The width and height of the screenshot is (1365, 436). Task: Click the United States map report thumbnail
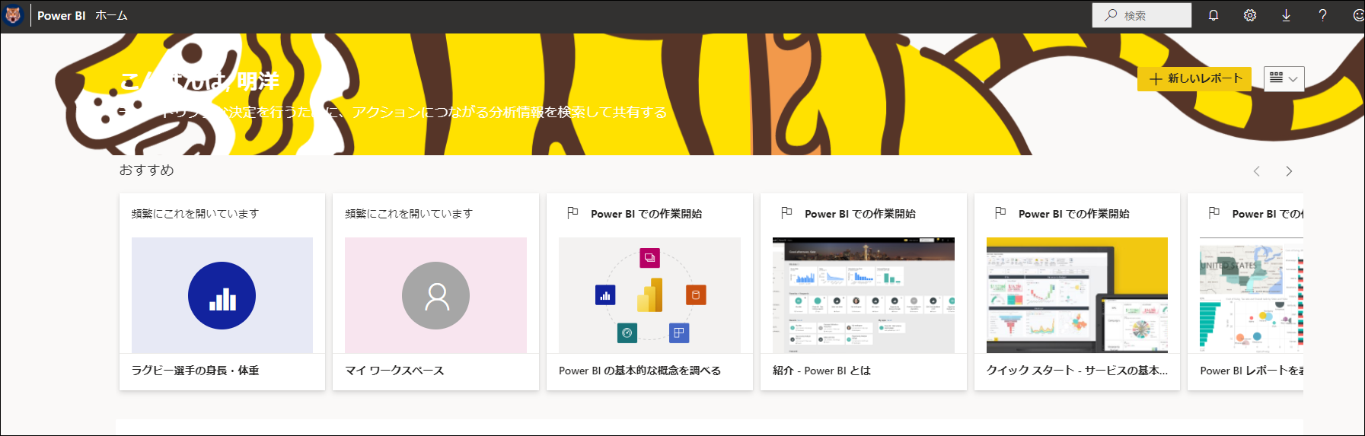1252,295
